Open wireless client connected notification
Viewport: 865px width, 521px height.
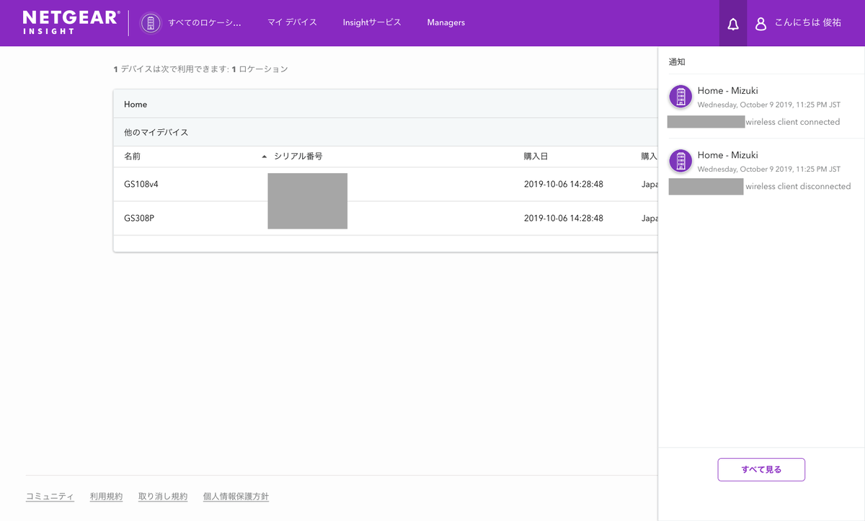(x=761, y=106)
